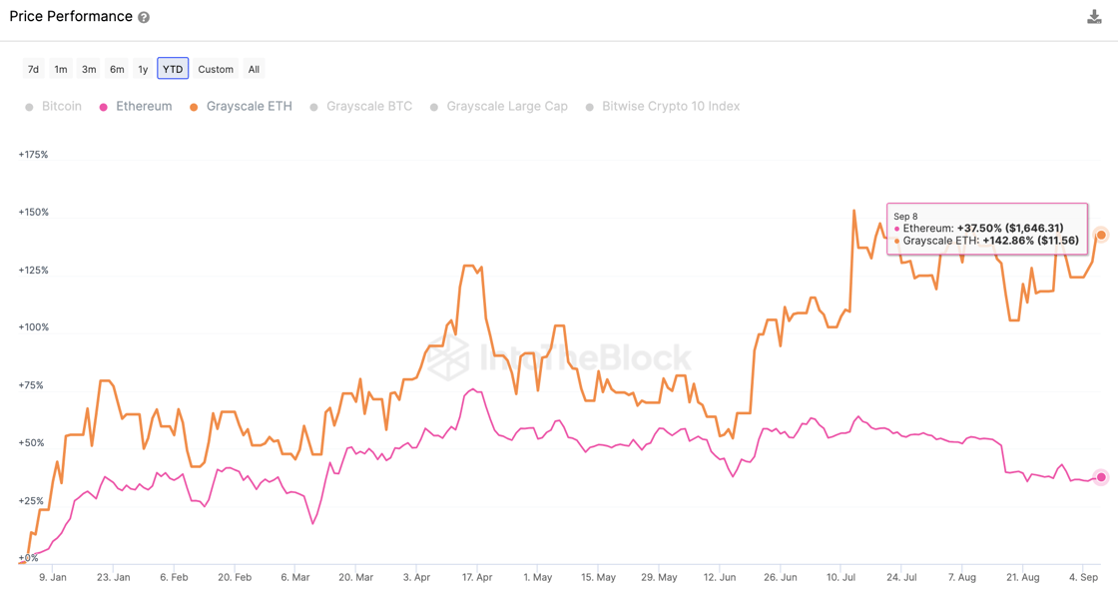Switch to the 3m time range
The width and height of the screenshot is (1118, 593).
click(89, 69)
